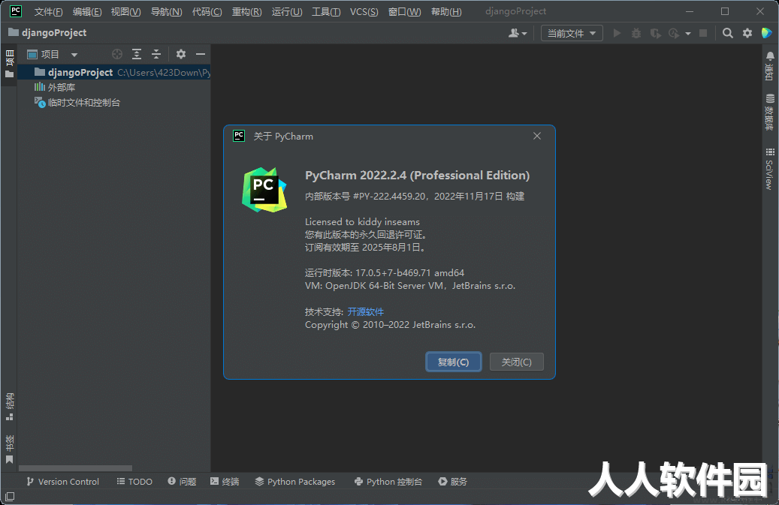The height and width of the screenshot is (505, 779).
Task: Click the PyCharm 2022.2.4 version heading
Action: coord(418,175)
